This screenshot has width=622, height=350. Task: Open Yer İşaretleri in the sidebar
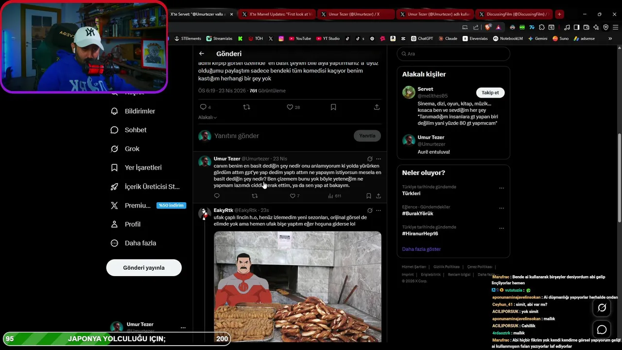point(136,168)
